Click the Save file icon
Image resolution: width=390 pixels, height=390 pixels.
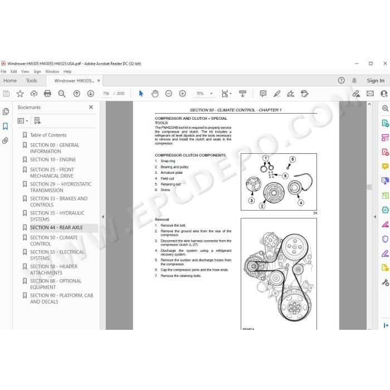(6, 94)
